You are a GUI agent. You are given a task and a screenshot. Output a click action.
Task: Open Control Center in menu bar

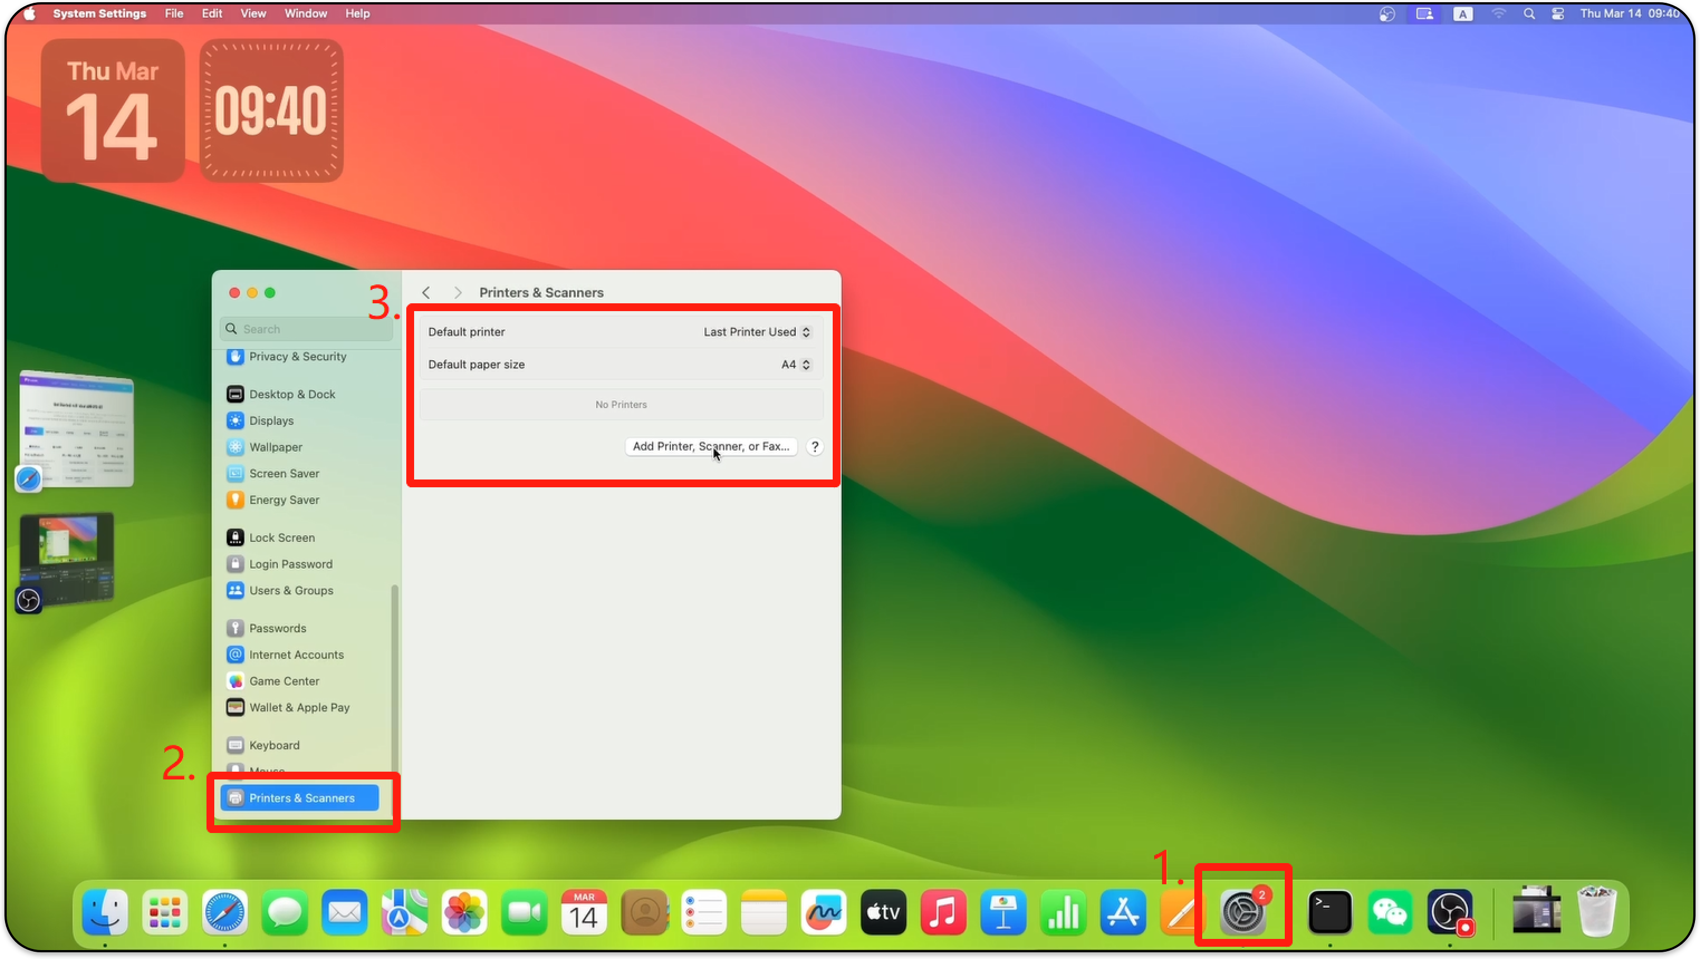point(1558,14)
